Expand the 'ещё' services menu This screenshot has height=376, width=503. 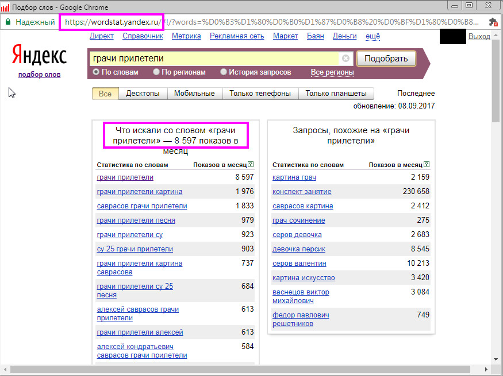click(373, 36)
